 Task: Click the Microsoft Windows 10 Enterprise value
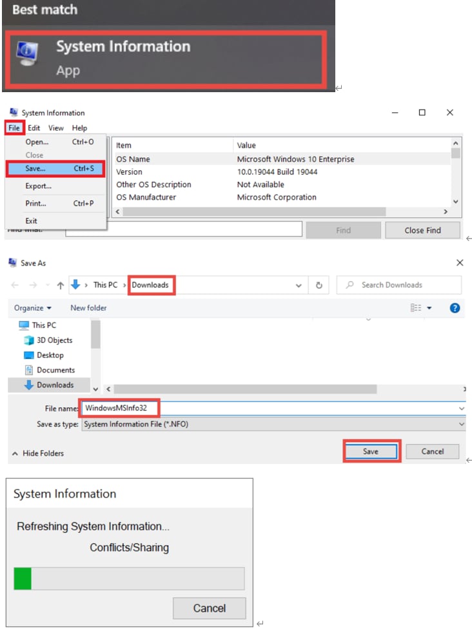click(x=295, y=159)
